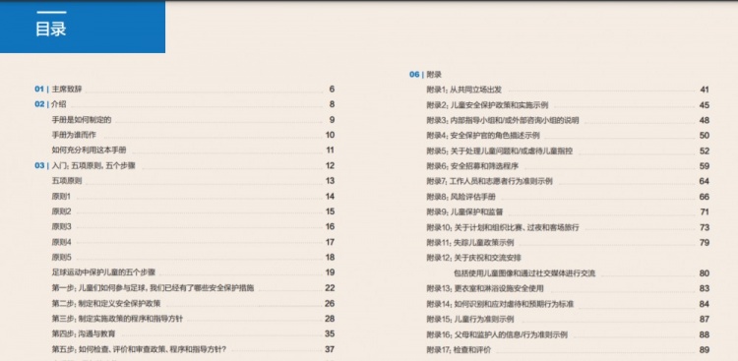Screen dimensions: 738x361
Task: Select 原则3 in contents
Action: coord(193,226)
